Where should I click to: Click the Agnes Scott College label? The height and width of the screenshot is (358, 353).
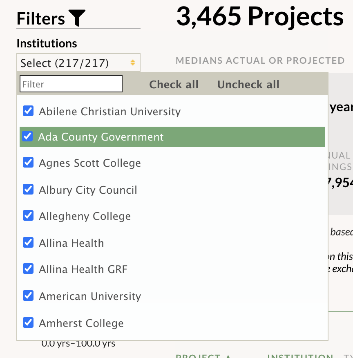90,163
